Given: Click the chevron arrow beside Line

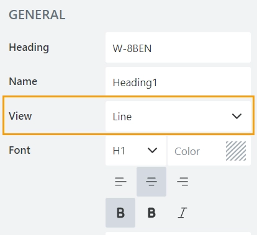Looking at the screenshot, I should pos(237,116).
